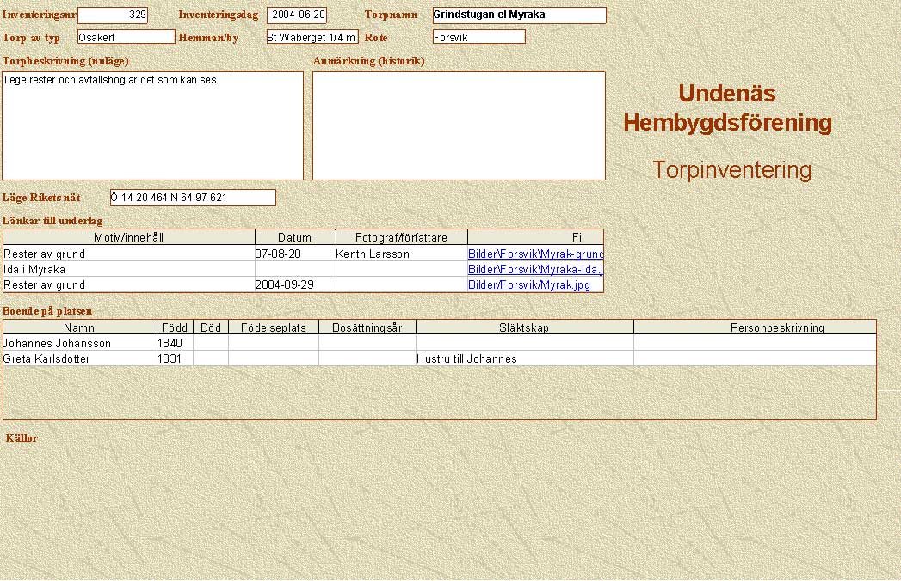Select the Torpnamn field Grindstugan el Myraka
901x581 pixels.
(x=519, y=15)
